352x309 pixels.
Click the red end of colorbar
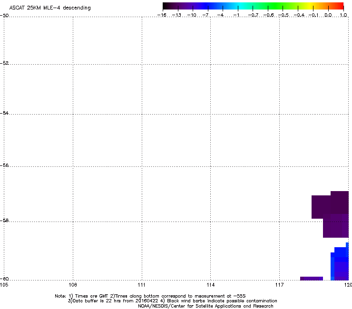(340, 6)
